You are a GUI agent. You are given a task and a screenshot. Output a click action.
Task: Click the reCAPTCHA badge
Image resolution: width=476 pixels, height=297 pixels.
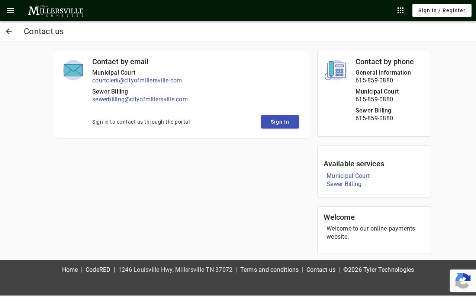coord(463,281)
